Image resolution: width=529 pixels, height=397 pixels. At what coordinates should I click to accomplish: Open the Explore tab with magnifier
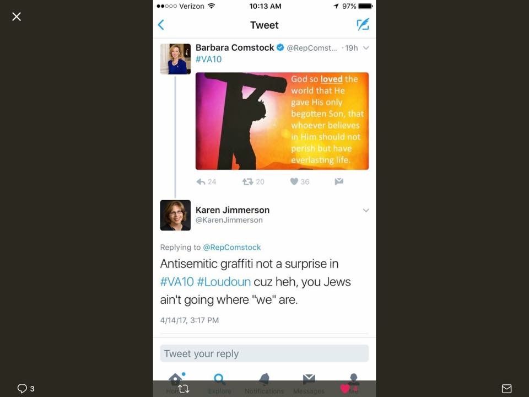point(220,384)
